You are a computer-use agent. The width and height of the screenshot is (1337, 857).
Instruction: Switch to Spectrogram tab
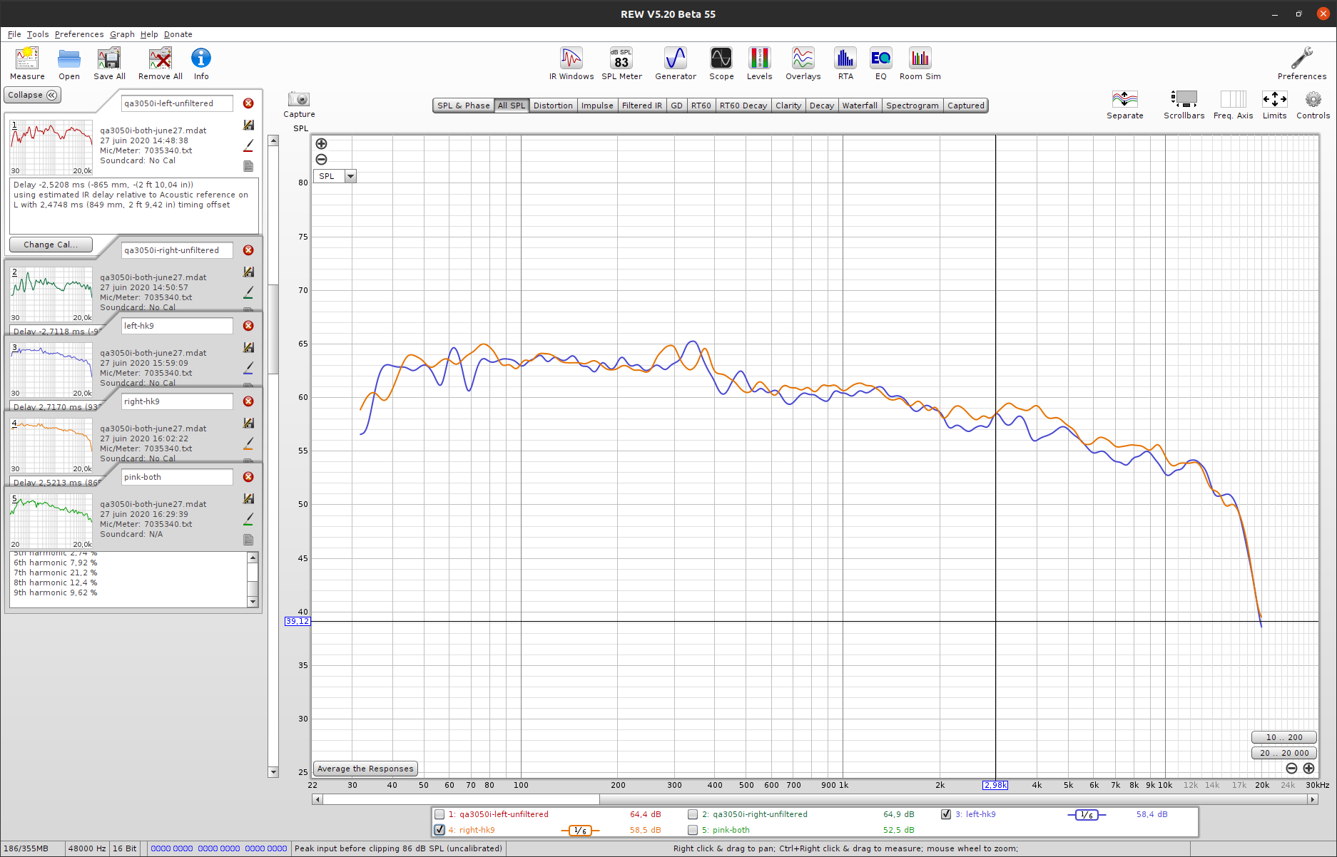pyautogui.click(x=912, y=106)
